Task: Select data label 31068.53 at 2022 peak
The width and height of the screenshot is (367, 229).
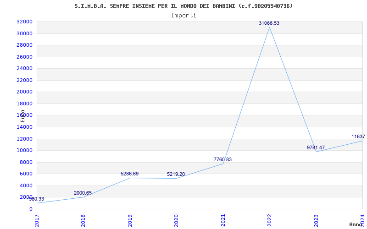Action: 269,23
